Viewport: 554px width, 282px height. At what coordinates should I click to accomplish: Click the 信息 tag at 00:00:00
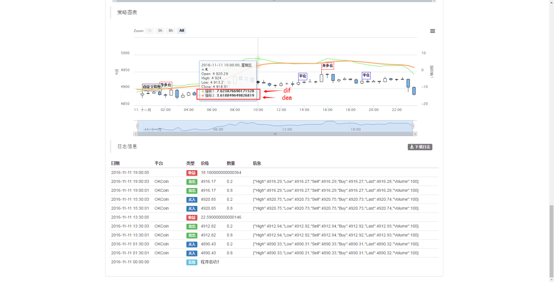pyautogui.click(x=192, y=262)
